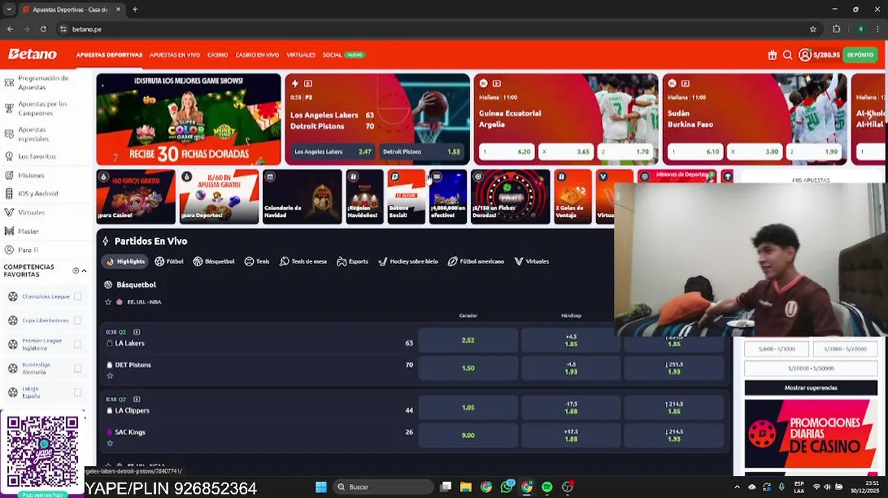Collapse the Competencias Favoritas section
Image resolution: width=888 pixels, height=498 pixels.
[84, 270]
